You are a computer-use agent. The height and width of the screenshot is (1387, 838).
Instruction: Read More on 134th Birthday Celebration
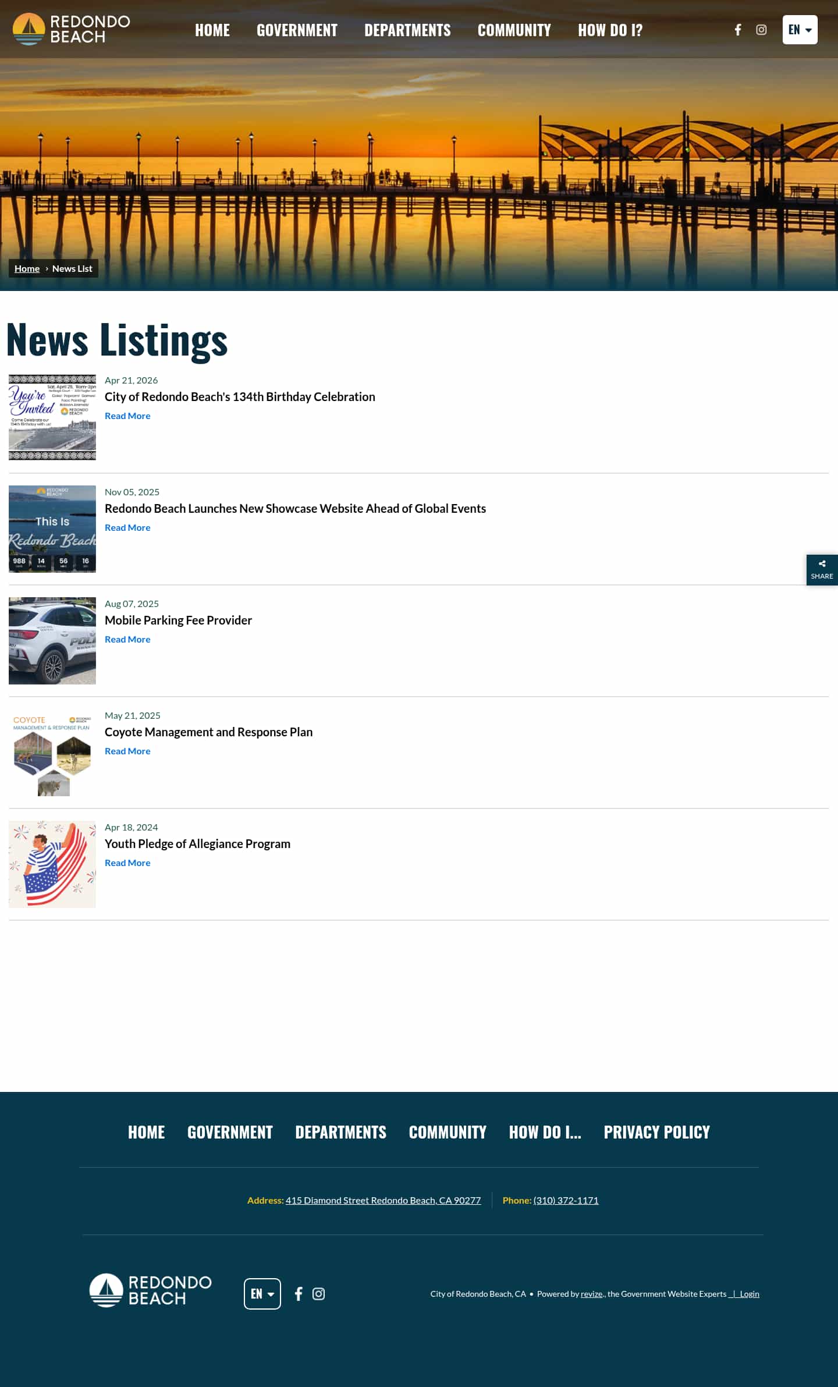coord(127,416)
